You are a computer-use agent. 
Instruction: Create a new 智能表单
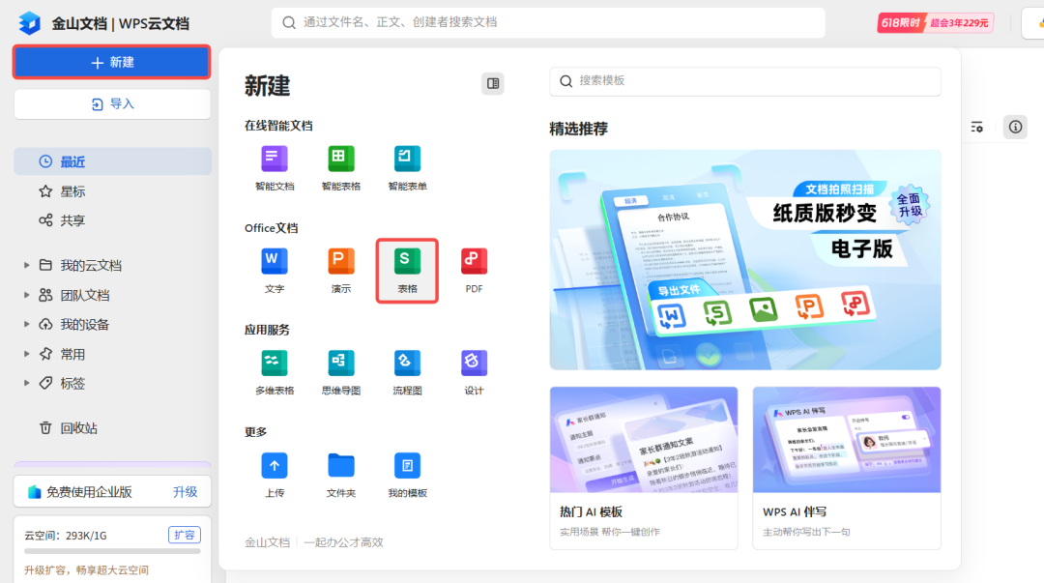(x=408, y=168)
